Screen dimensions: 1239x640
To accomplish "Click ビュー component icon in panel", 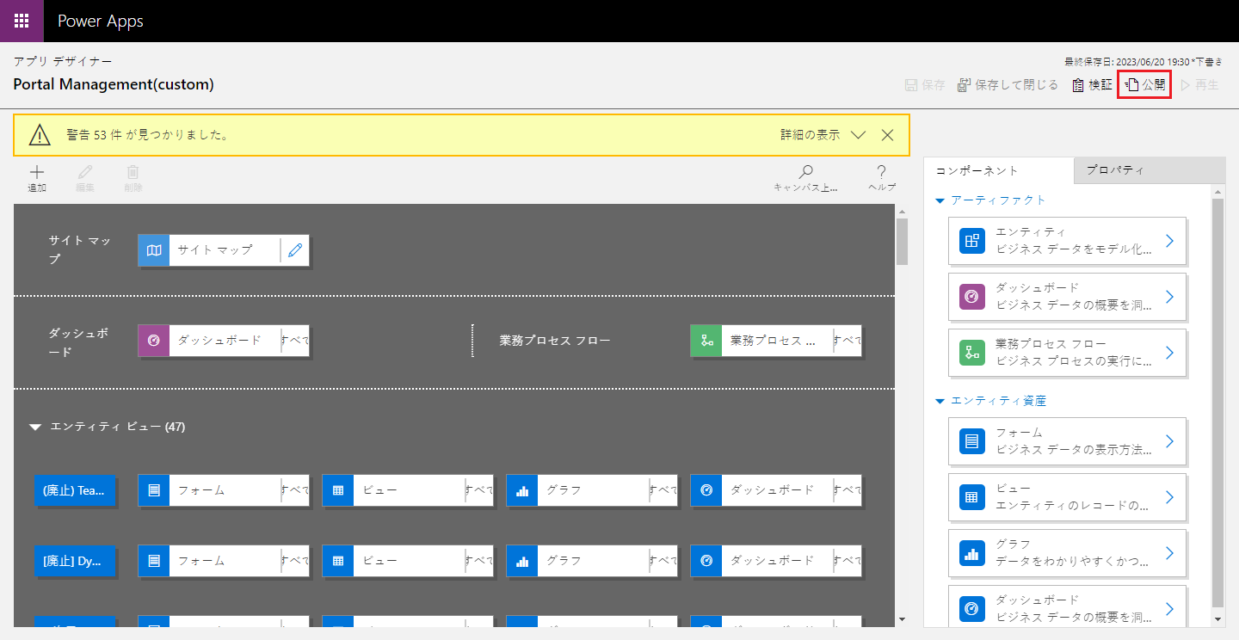I will click(971, 496).
